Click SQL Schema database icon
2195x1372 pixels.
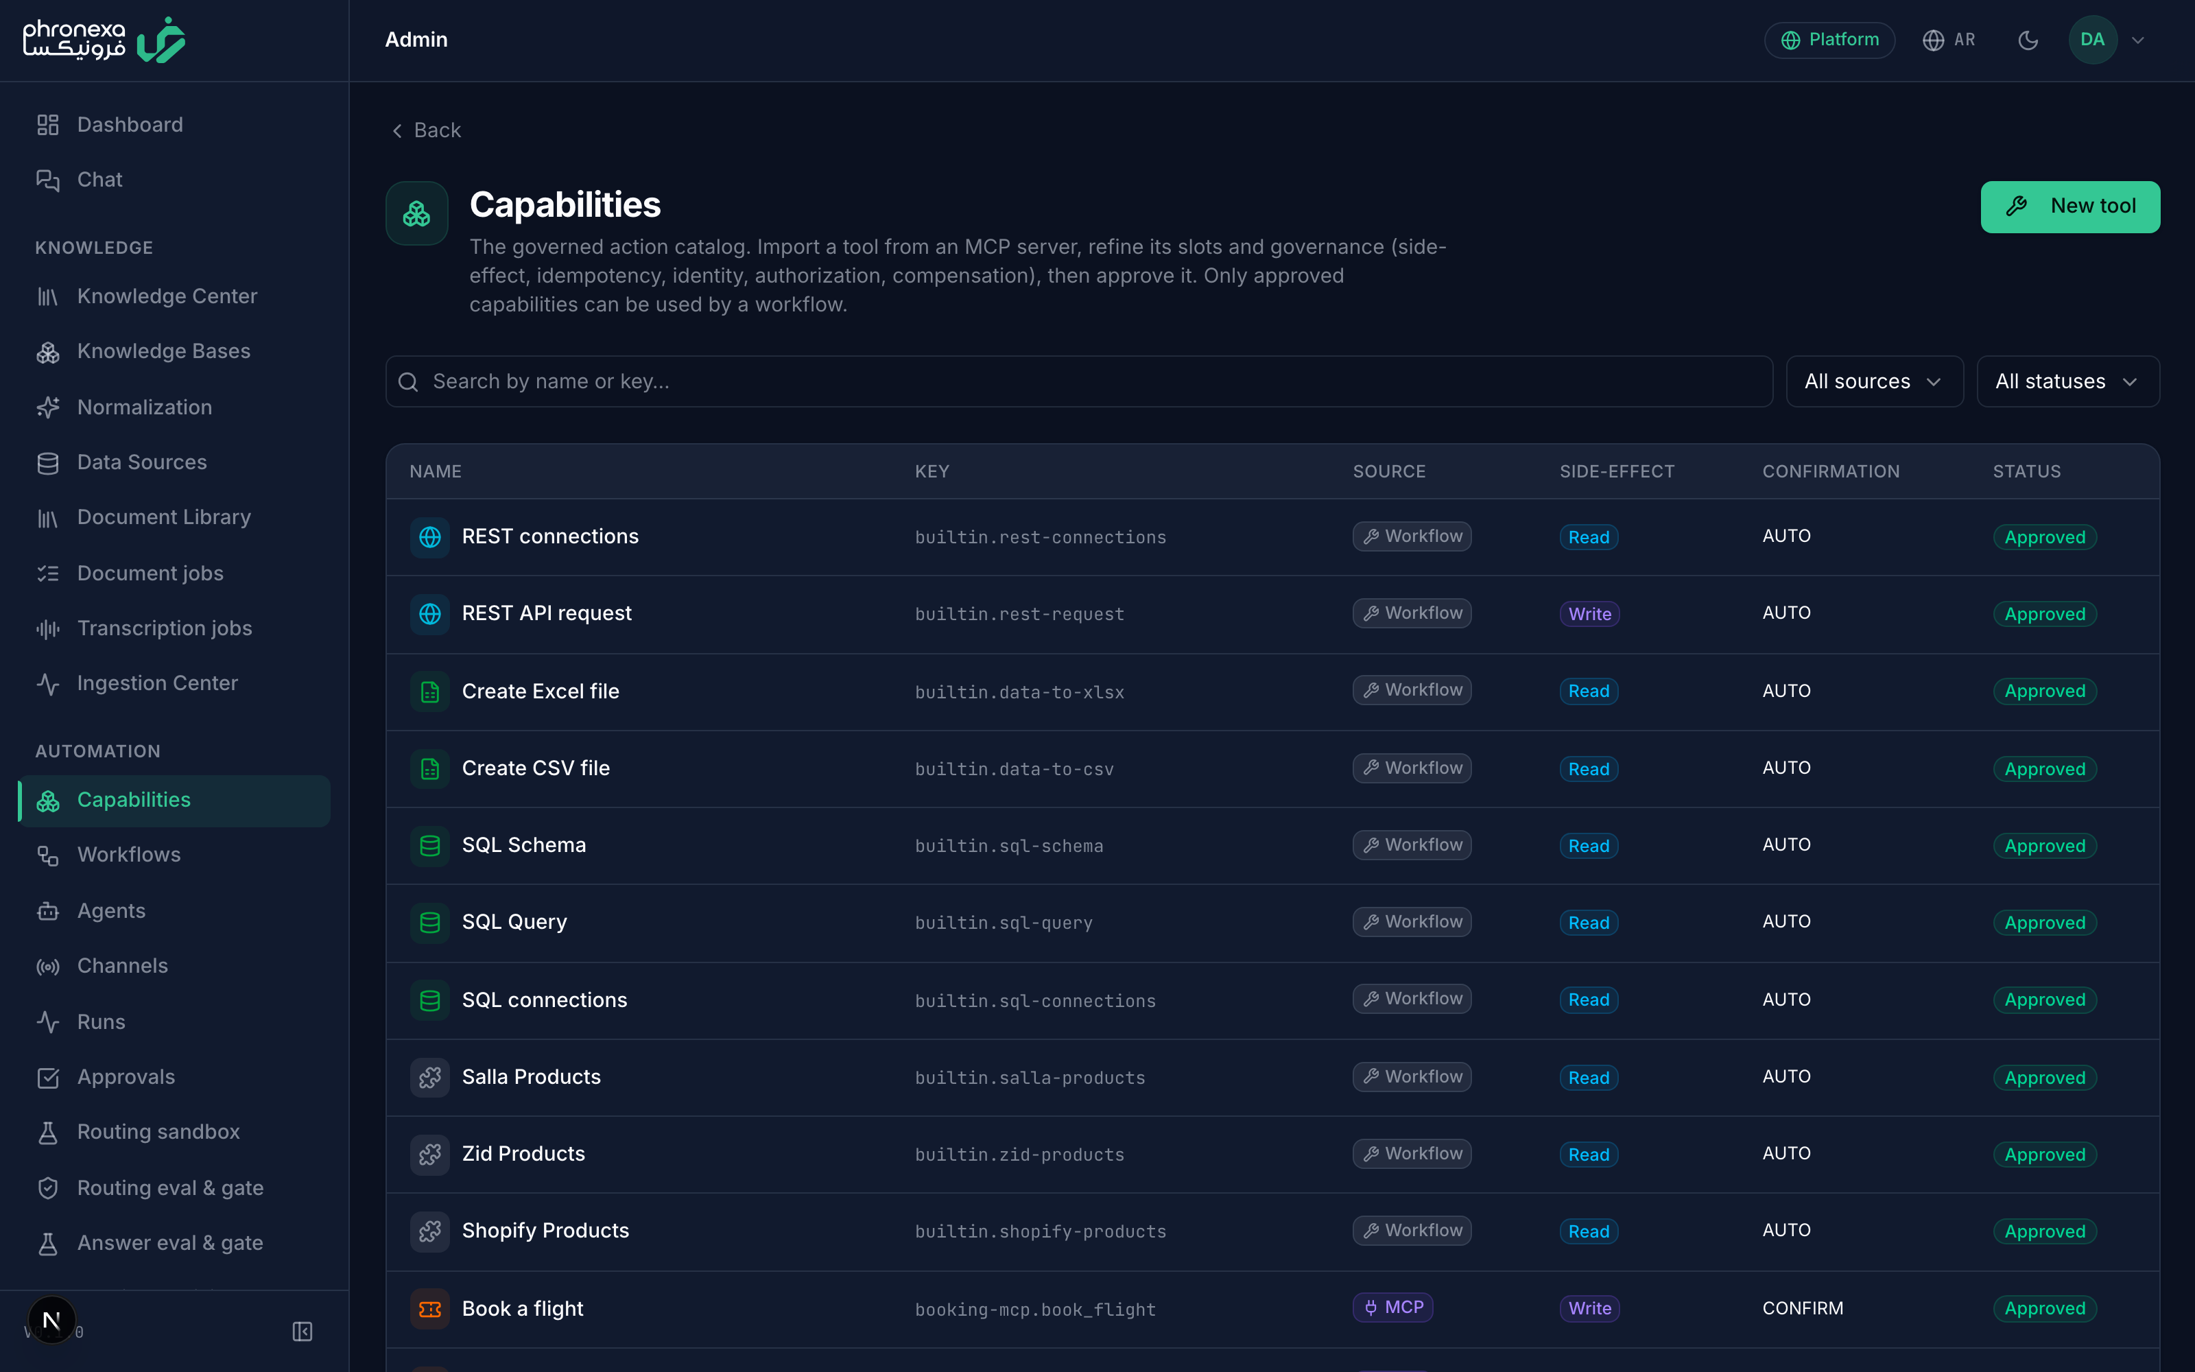coord(430,846)
